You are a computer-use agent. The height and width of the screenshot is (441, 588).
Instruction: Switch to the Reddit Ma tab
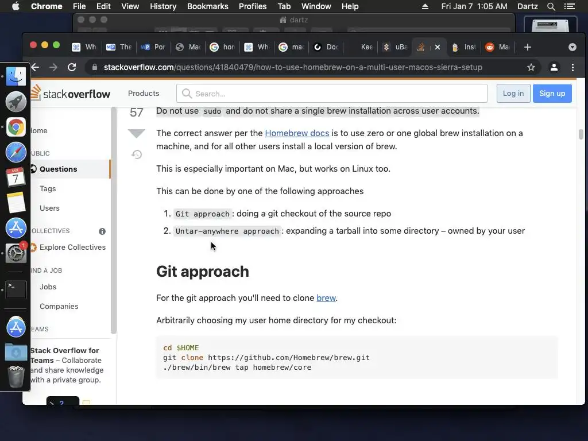coord(498,47)
